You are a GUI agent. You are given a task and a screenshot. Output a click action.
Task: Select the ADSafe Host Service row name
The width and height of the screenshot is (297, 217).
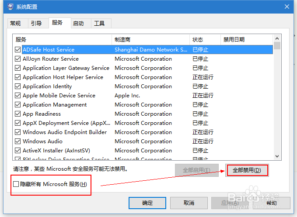[49, 50]
